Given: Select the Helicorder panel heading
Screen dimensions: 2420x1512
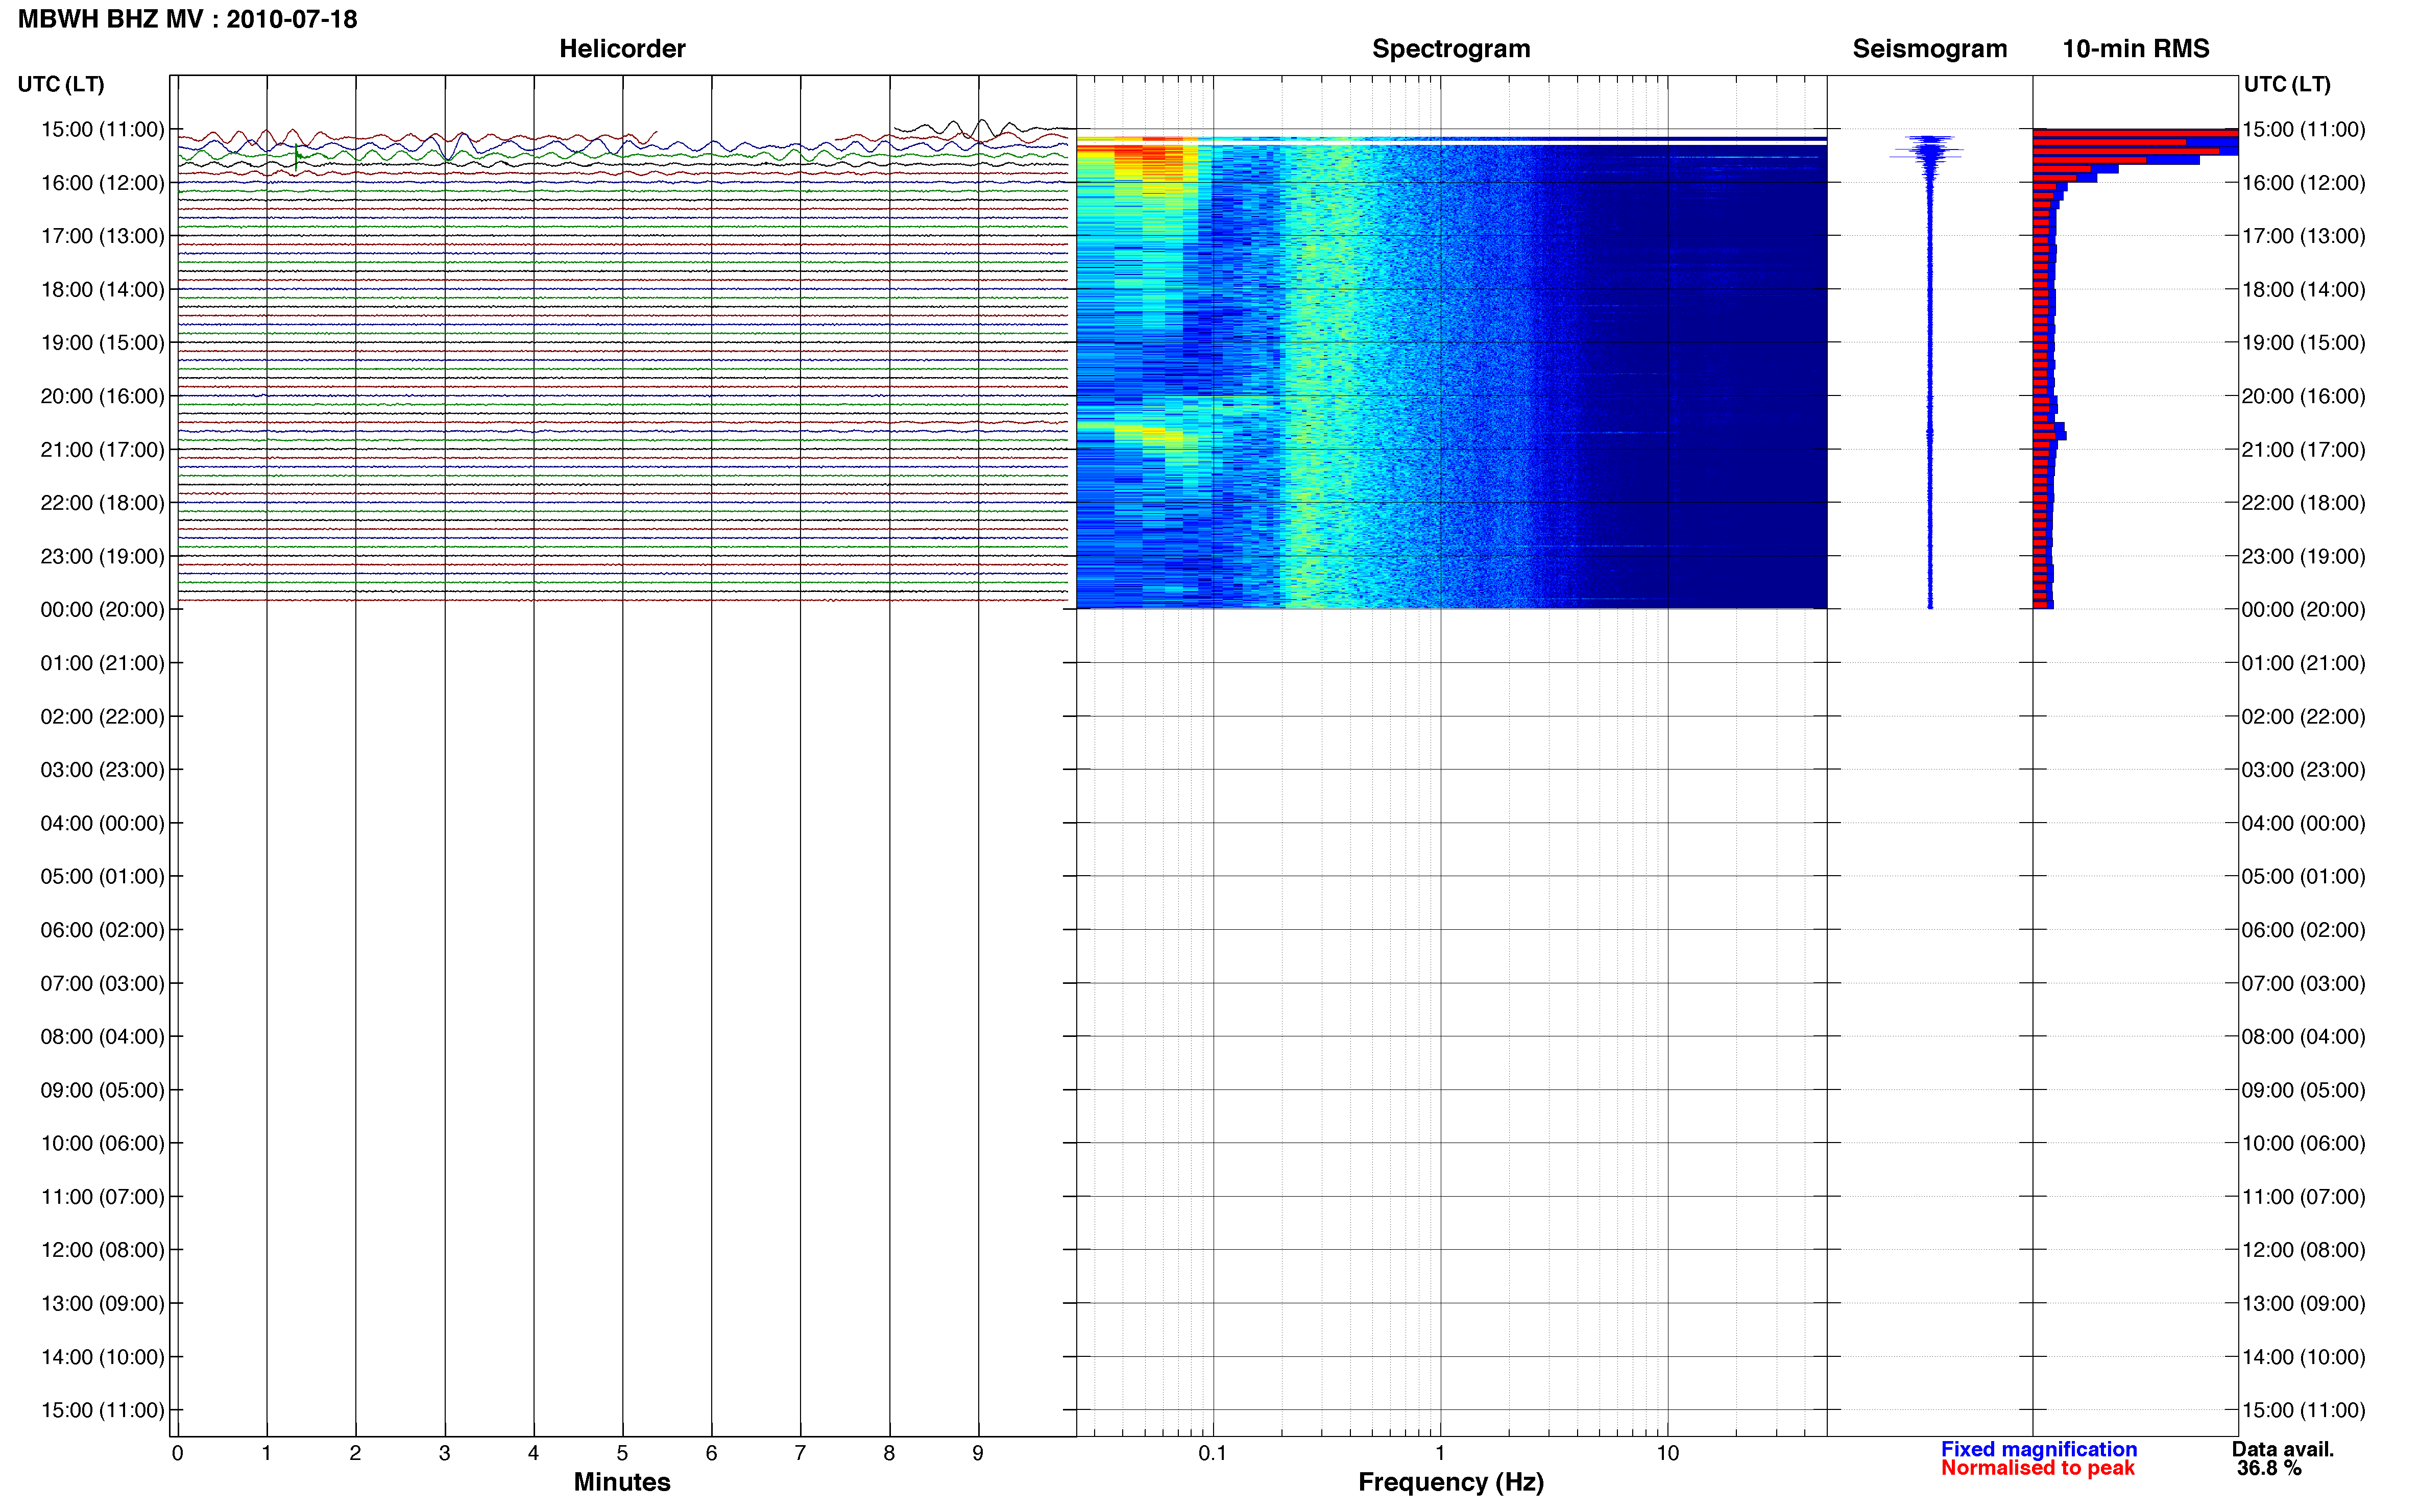Looking at the screenshot, I should [621, 48].
